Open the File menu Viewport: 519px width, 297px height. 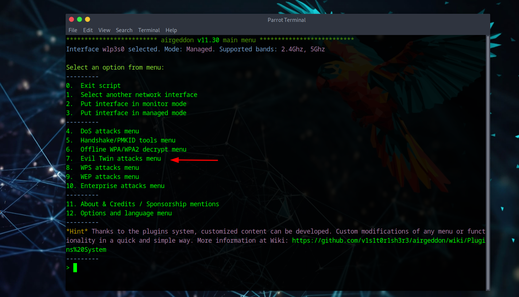(x=73, y=30)
